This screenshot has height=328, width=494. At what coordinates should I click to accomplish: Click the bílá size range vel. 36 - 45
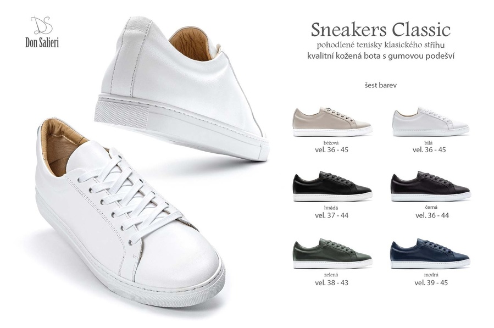point(429,149)
